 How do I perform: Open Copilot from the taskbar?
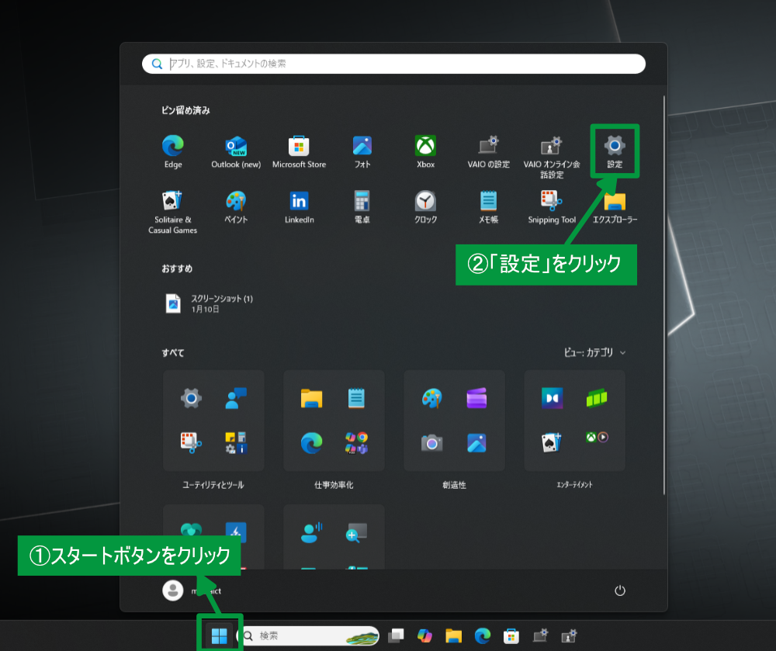(424, 635)
